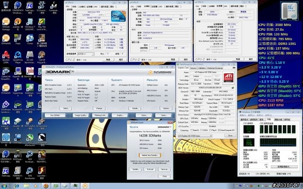The width and height of the screenshot is (303, 189).
Task: Open the Recycle Bin desktop icon
Action: [6, 6]
